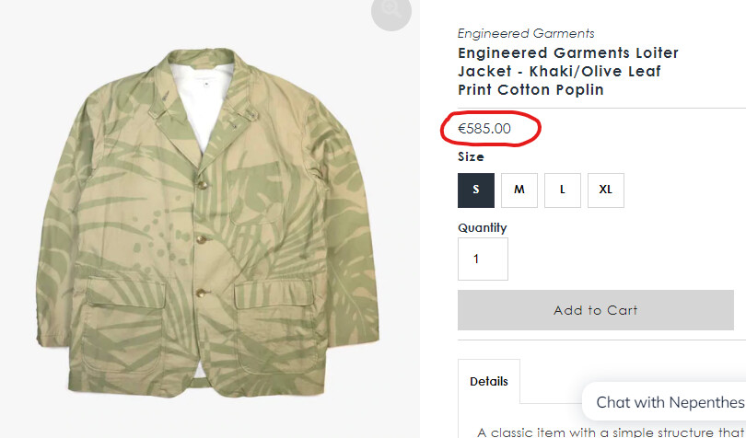
Task: Click the magnifier zoom icon above the jacket
Action: pos(390,11)
